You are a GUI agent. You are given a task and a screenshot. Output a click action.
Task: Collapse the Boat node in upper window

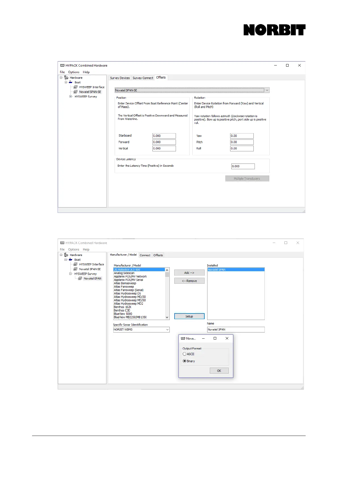click(66, 82)
